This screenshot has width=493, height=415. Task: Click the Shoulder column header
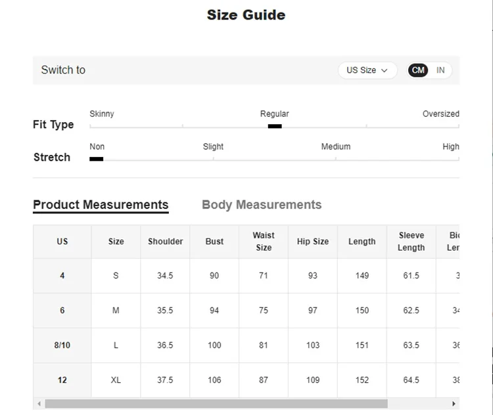click(x=165, y=242)
